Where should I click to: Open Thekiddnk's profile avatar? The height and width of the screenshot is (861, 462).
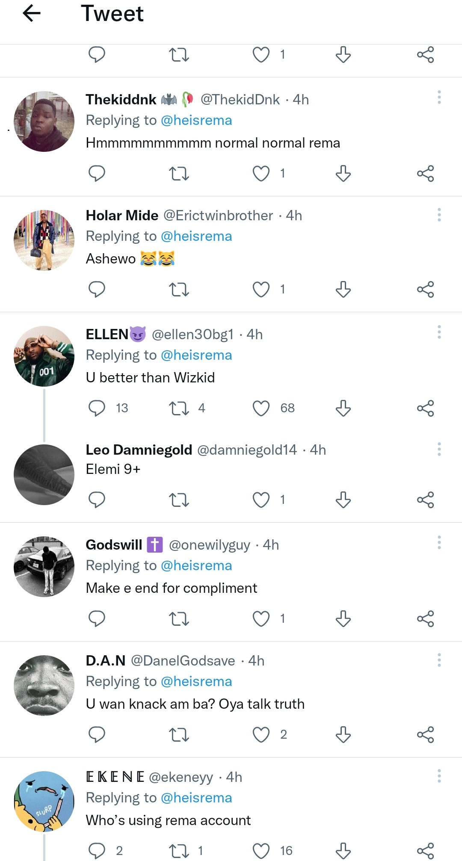tap(44, 121)
